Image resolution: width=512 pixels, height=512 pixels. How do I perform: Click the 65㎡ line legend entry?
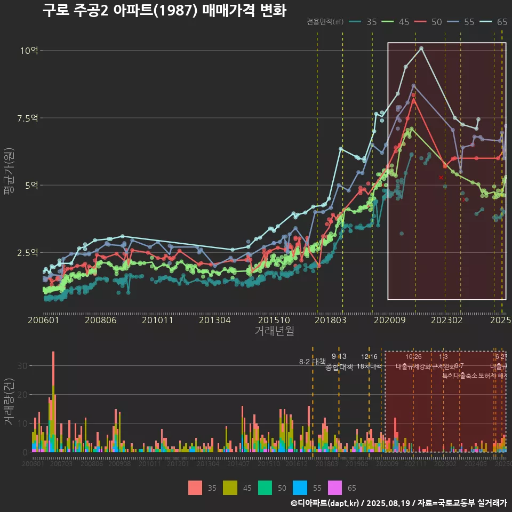[x=493, y=22]
